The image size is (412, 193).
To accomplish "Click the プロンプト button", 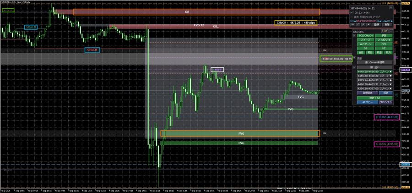I will pos(386,102).
